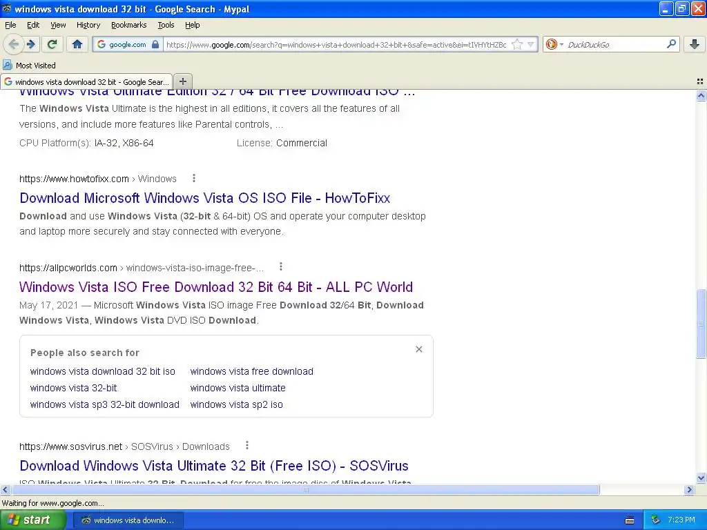This screenshot has height=530, width=707.
Task: Open the Home page button
Action: click(x=77, y=44)
